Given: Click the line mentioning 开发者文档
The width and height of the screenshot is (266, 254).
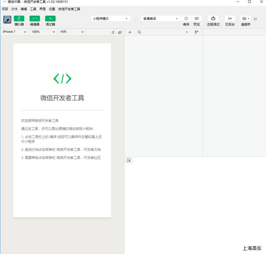Looking at the screenshot, I should click(x=61, y=149).
